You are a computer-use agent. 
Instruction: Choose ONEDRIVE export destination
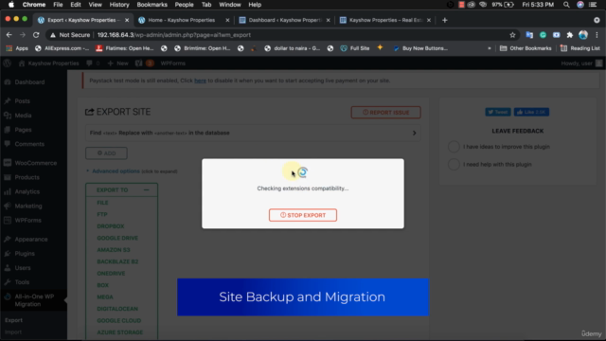coord(111,274)
